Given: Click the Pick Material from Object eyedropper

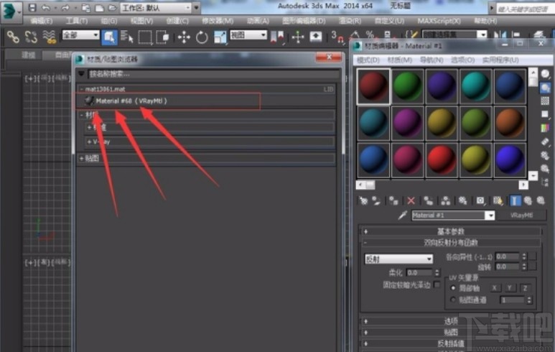Looking at the screenshot, I should tap(403, 215).
